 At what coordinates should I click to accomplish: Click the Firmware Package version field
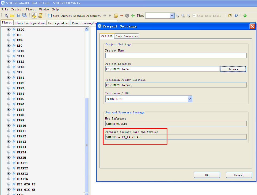176,137
